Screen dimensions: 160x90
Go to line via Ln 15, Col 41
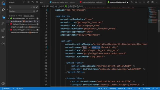point(107,88)
